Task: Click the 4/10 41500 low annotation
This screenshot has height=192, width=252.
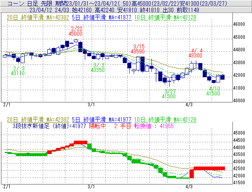Action: [x=213, y=91]
